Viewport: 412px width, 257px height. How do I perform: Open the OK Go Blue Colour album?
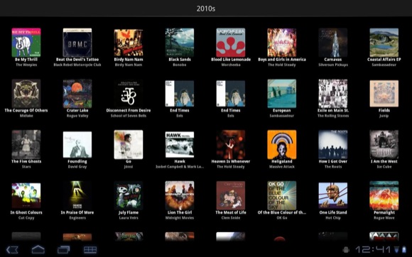[x=282, y=195]
